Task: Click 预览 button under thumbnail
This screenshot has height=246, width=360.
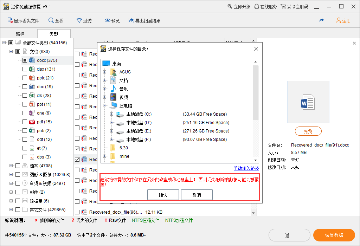Action: [308, 131]
